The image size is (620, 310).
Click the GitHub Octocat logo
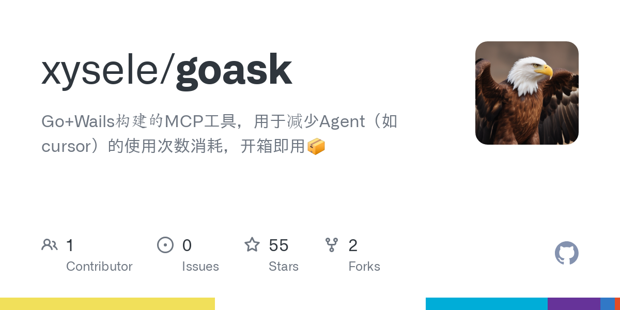[x=566, y=253]
